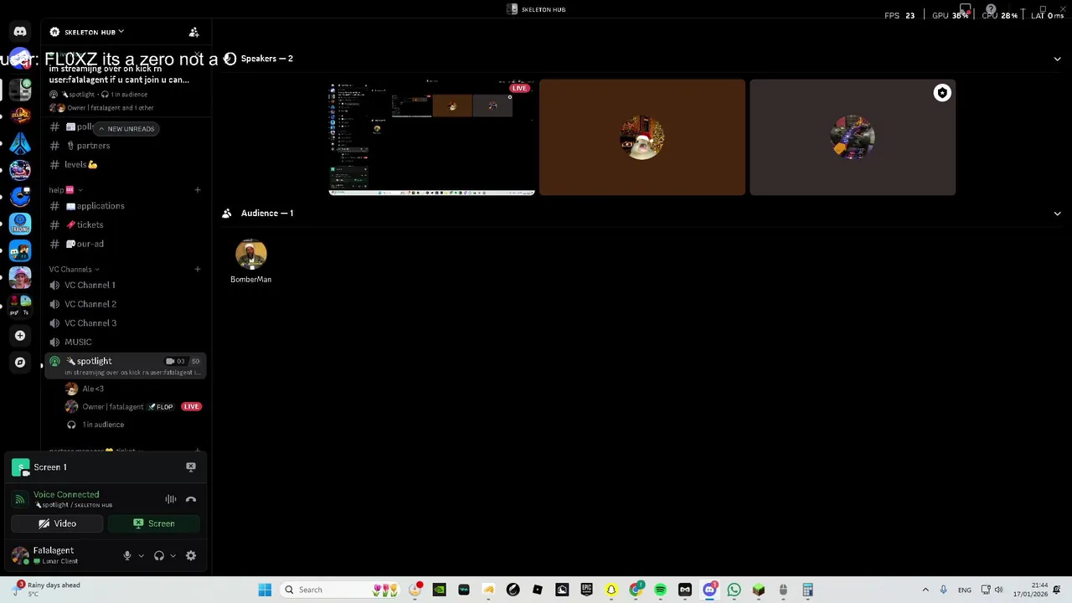
Task: Create channel in VC Channels plus icon
Action: point(198,269)
